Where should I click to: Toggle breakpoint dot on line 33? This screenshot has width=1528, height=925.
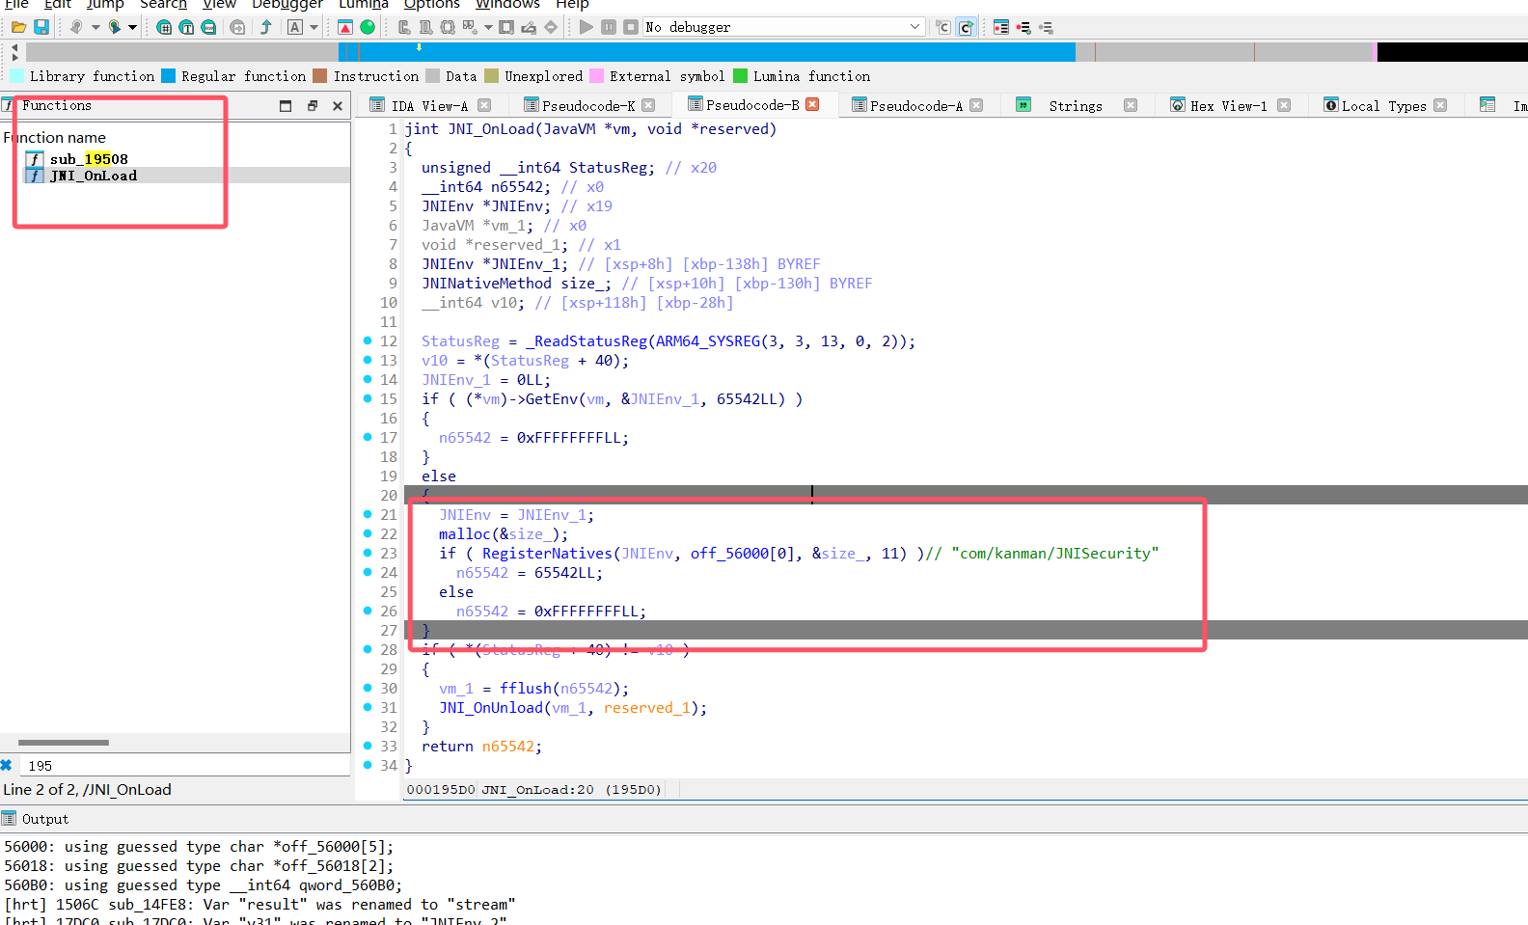point(368,746)
